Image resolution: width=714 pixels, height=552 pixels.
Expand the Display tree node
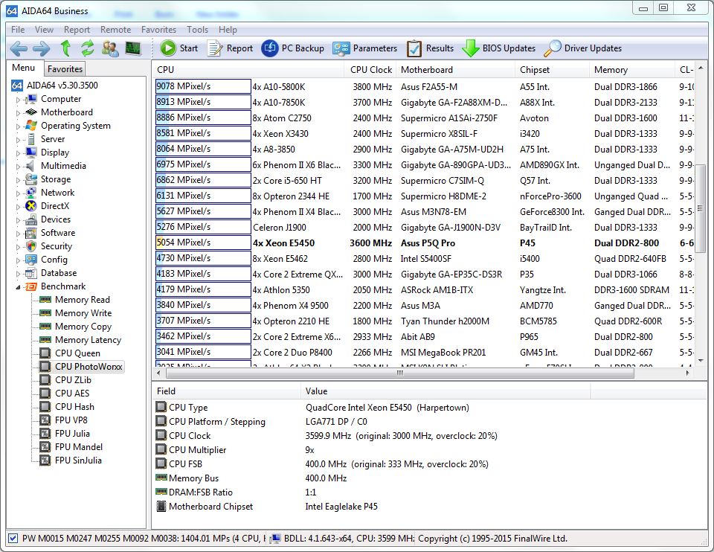coord(18,153)
